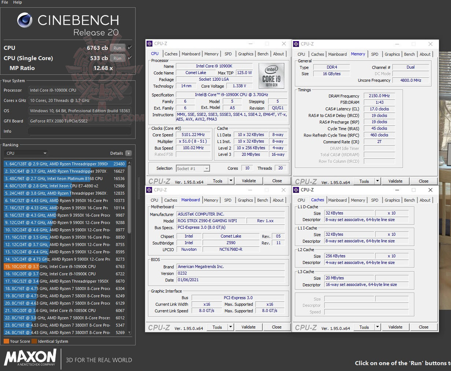Click motherboard model ROG STRIX Z590-E GAMING WIFI
The height and width of the screenshot is (371, 451).
[x=211, y=221]
